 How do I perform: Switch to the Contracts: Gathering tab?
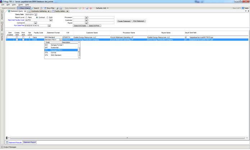coord(39,11)
